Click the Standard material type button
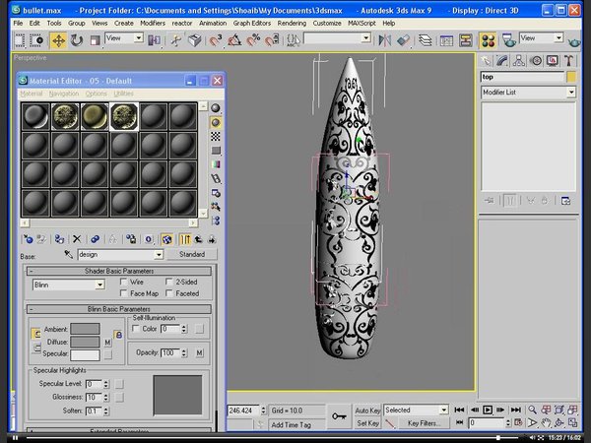Screen dimensions: 591x443 (x=190, y=254)
